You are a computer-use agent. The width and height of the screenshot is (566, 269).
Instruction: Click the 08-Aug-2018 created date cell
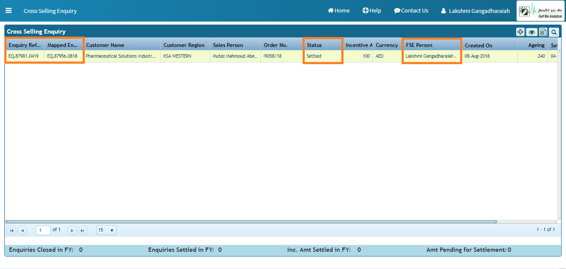[x=489, y=56]
